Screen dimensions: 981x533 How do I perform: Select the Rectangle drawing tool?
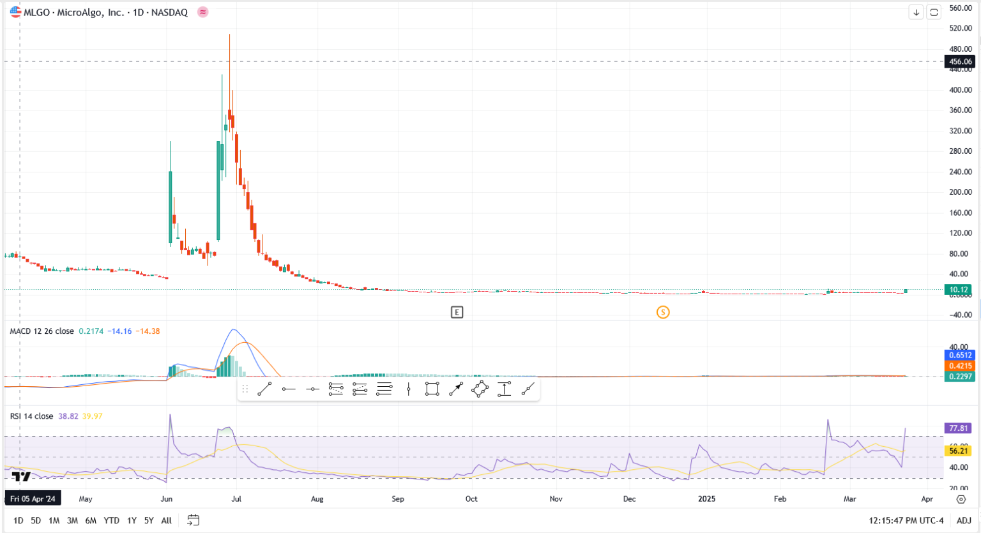tap(433, 387)
